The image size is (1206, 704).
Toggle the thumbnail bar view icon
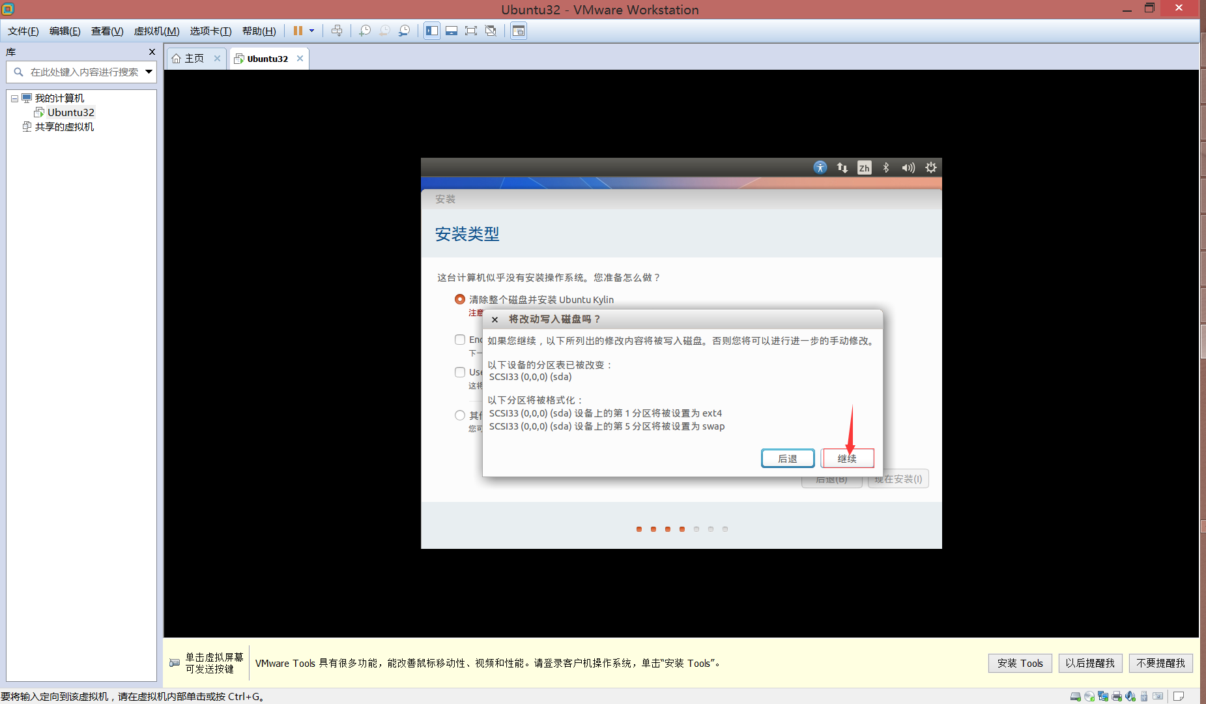[452, 31]
